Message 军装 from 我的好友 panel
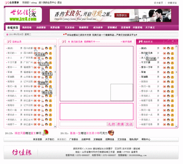Image resolution: width=183 pixels, height=164 pixels. [x=164, y=72]
